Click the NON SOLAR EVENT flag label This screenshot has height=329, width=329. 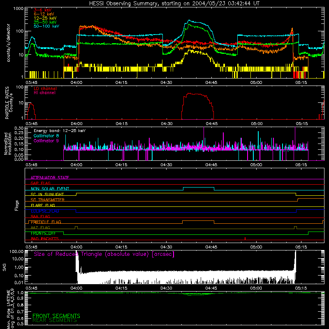pos(50,189)
